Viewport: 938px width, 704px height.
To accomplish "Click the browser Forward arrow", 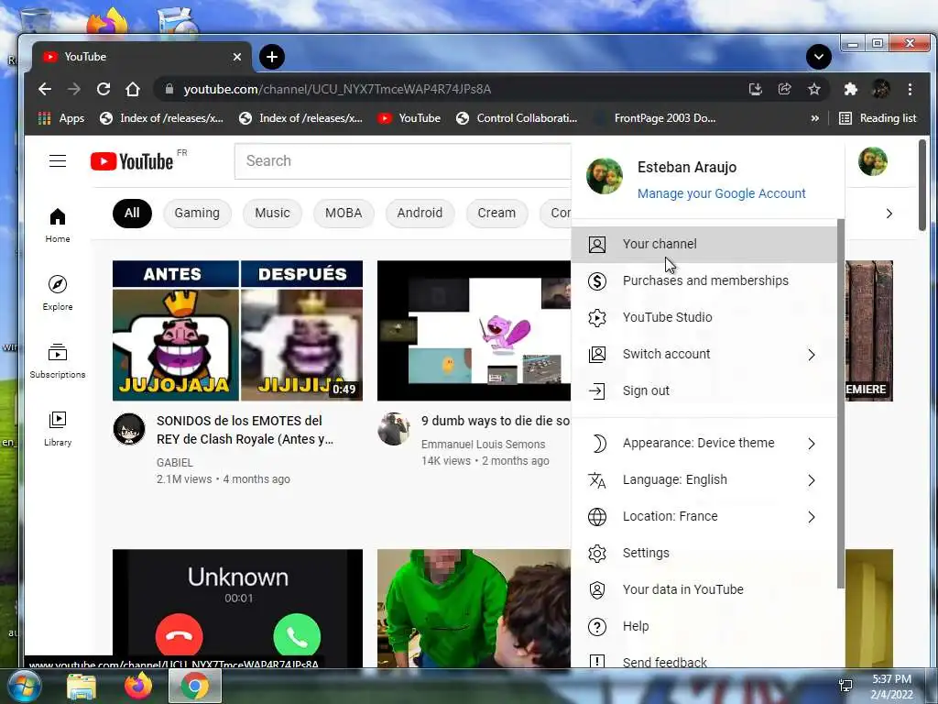I will (74, 89).
